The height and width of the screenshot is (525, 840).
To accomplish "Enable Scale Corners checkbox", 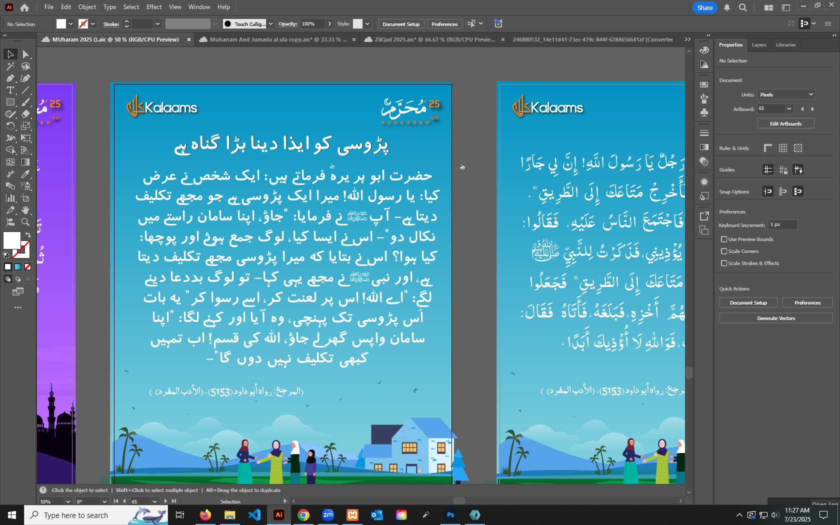I will coord(724,251).
